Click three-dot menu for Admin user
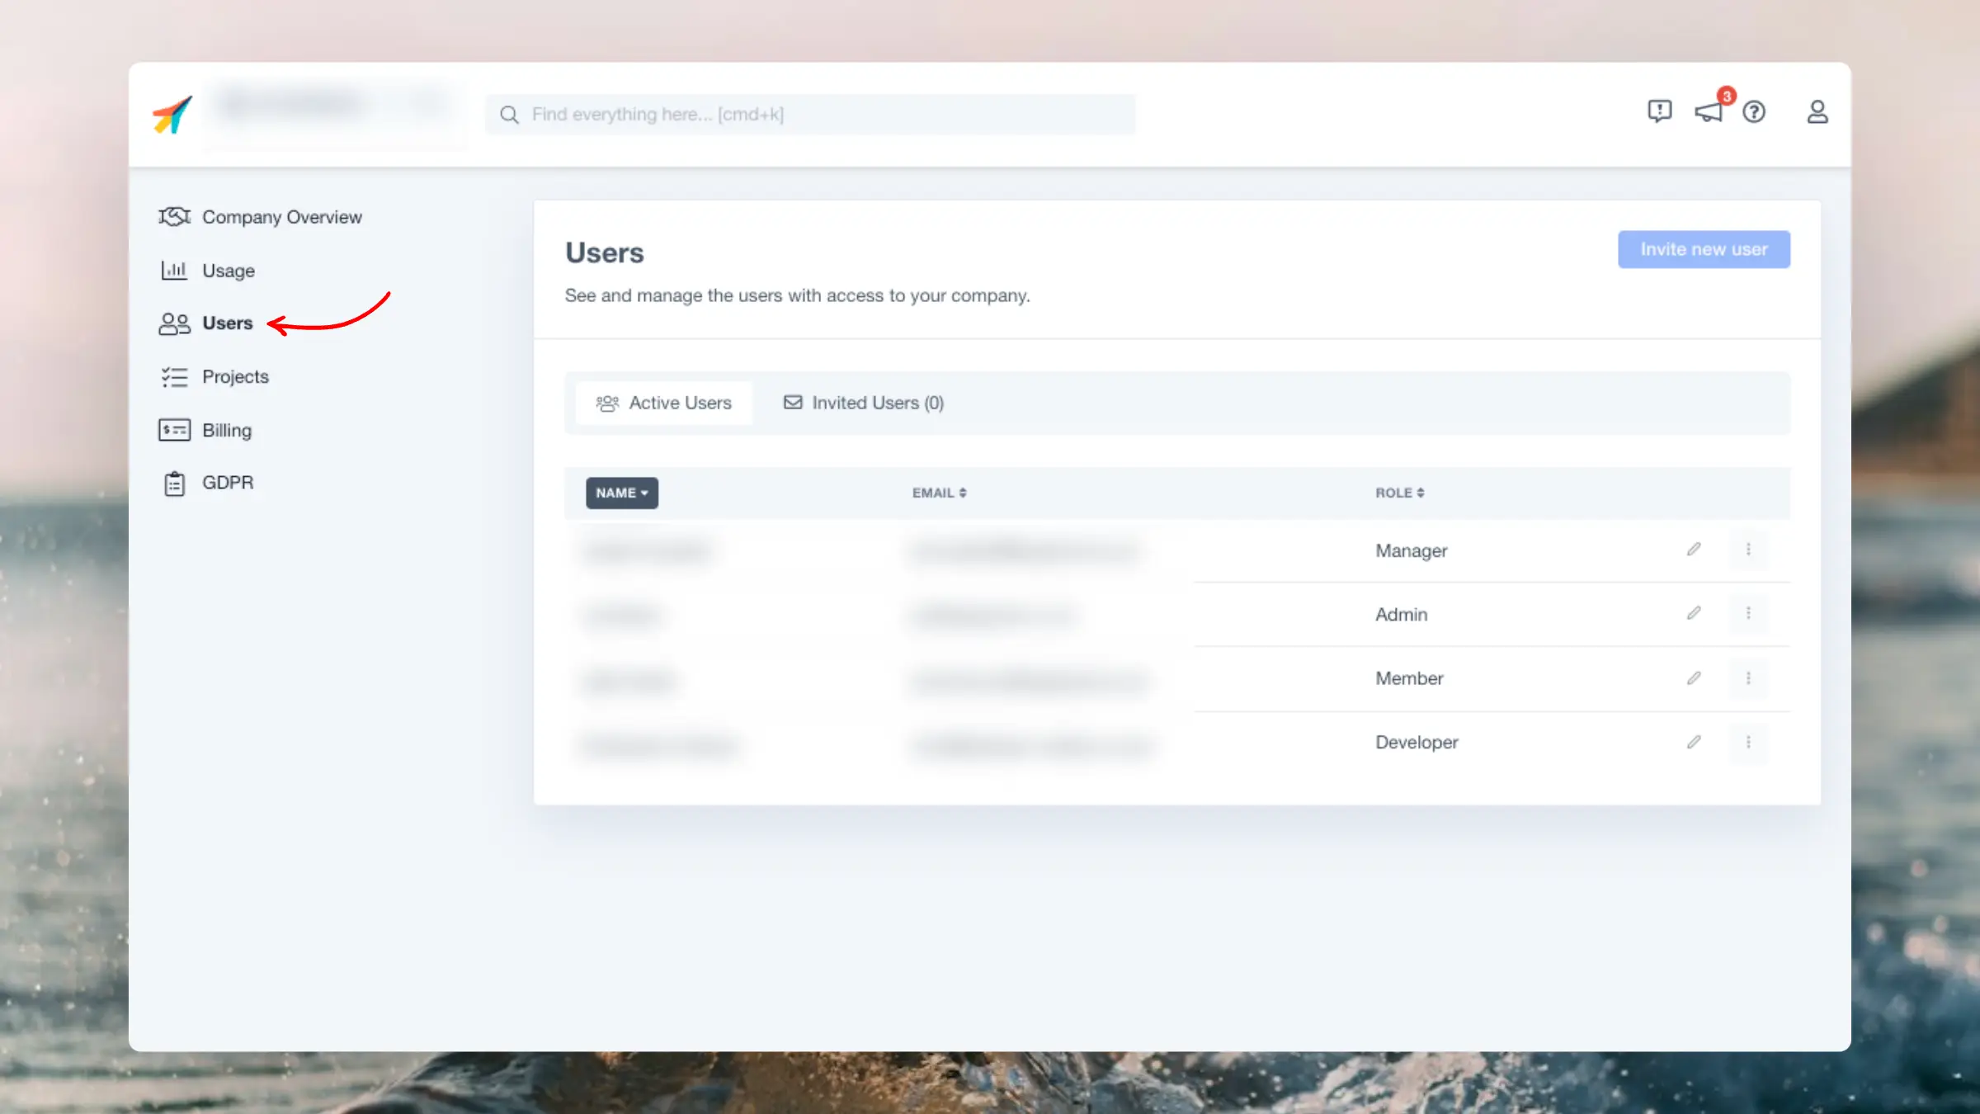The width and height of the screenshot is (1980, 1114). (1749, 613)
